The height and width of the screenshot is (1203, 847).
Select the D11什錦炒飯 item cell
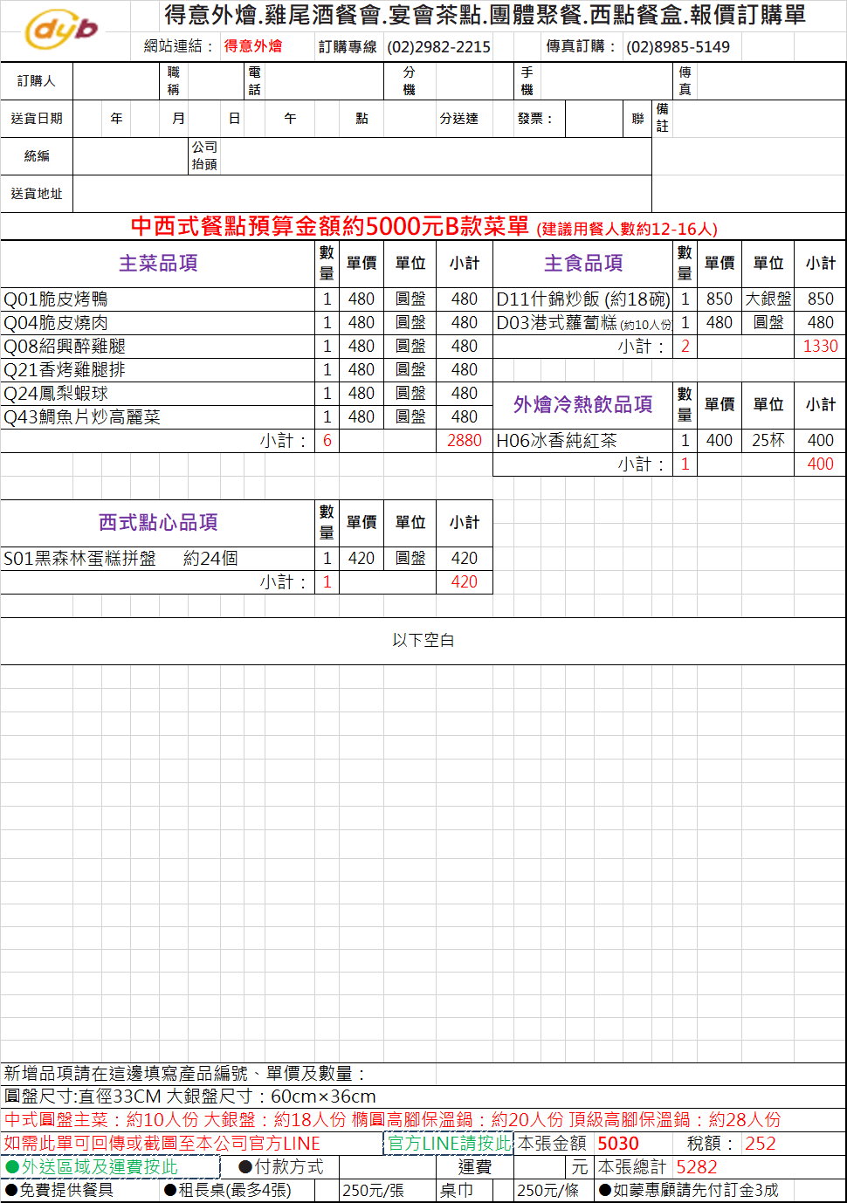[x=582, y=299]
